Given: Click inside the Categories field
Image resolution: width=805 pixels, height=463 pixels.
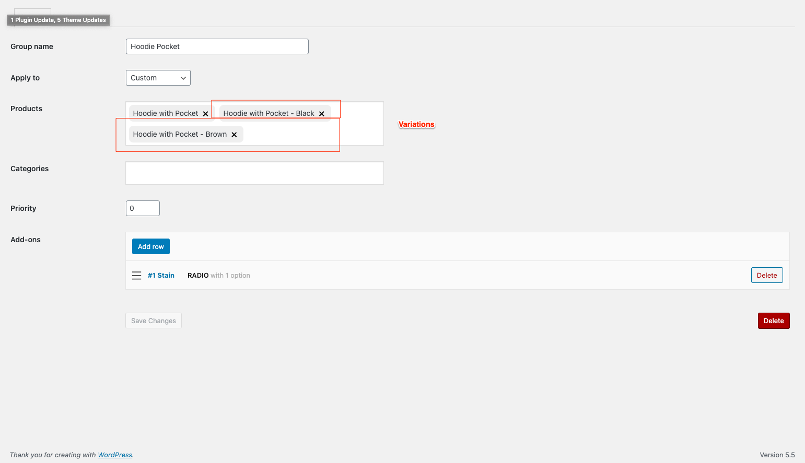Looking at the screenshot, I should pyautogui.click(x=254, y=173).
